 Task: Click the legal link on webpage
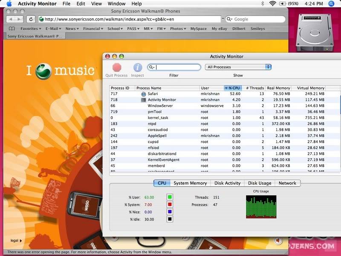click(x=16, y=241)
